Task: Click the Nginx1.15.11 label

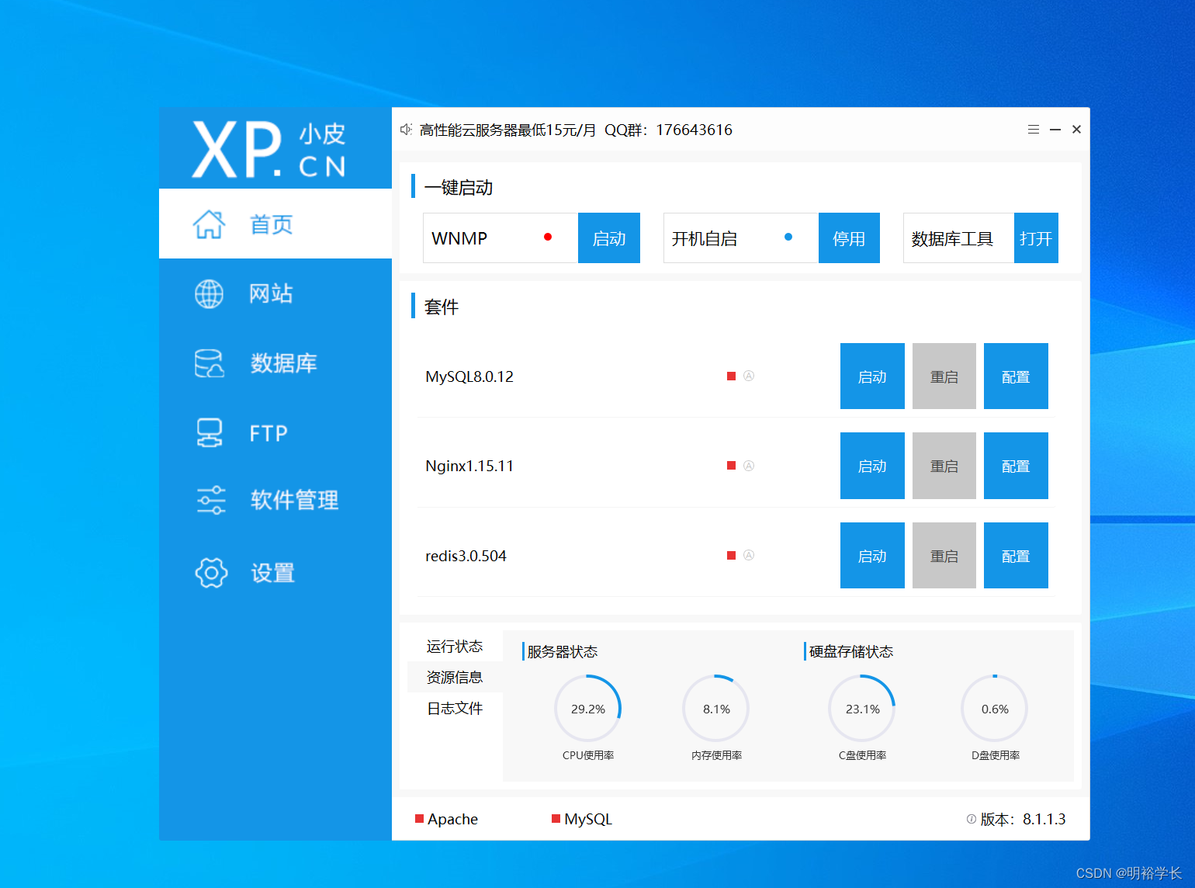Action: pyautogui.click(x=469, y=466)
